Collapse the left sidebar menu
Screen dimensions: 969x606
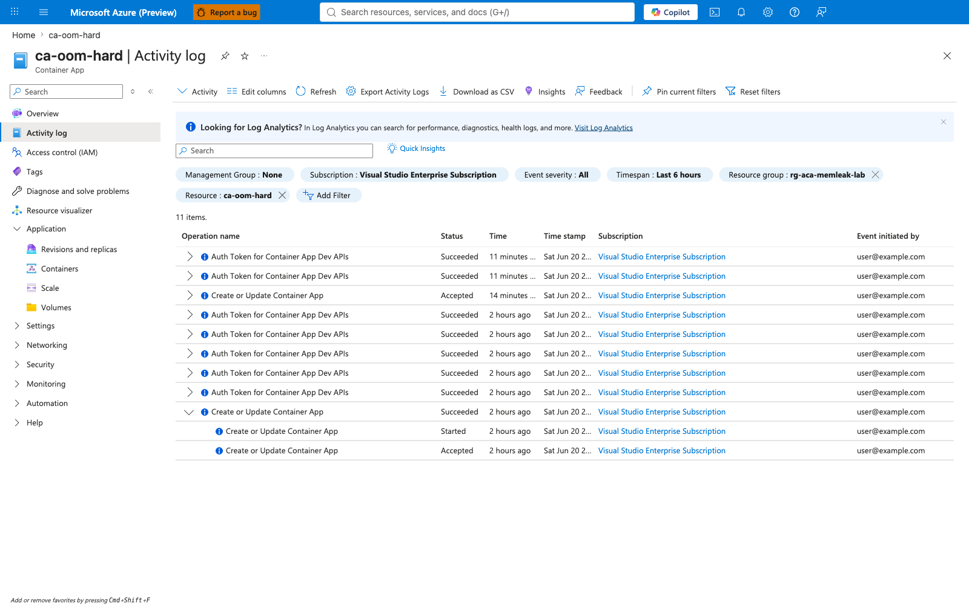(x=151, y=92)
